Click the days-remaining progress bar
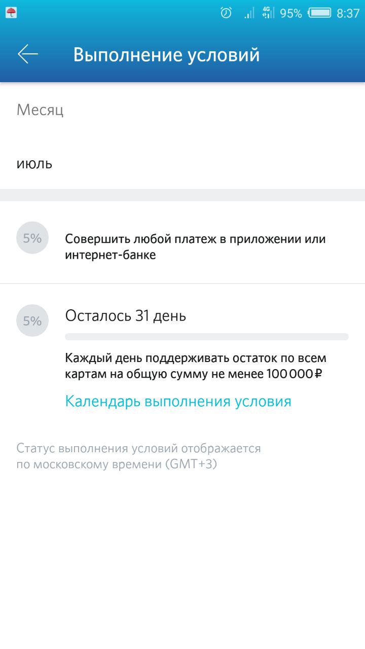Screen dimensions: 365x649 click(207, 337)
